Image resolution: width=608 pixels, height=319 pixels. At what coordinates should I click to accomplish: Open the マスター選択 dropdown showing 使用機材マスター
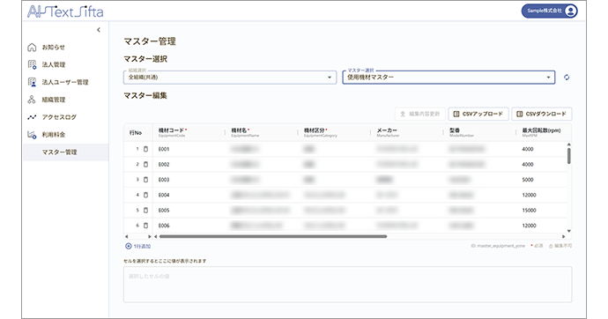click(x=449, y=78)
